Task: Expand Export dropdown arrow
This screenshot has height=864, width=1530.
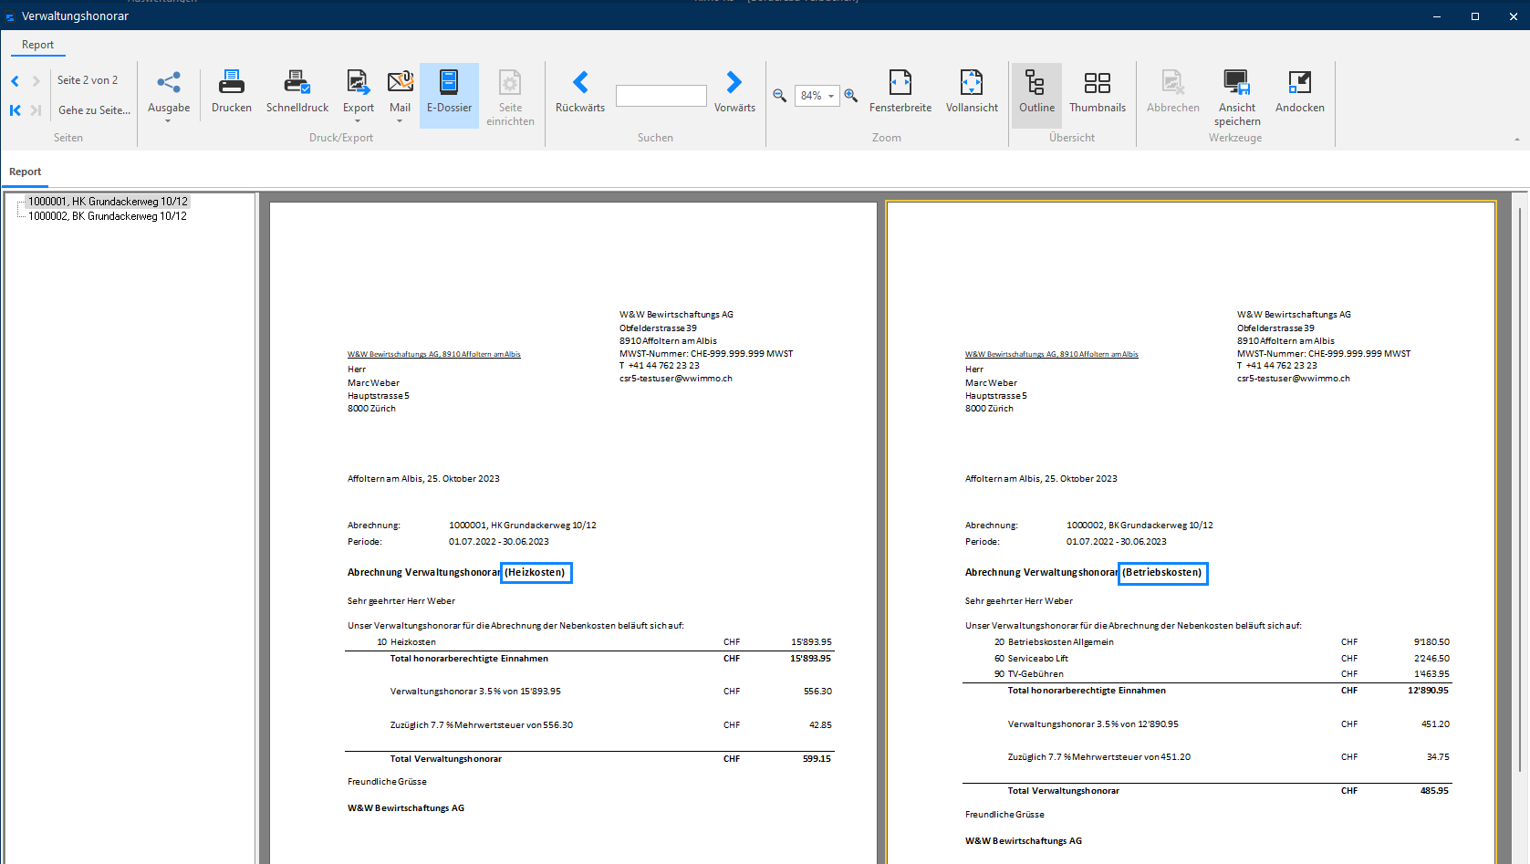Action: (358, 121)
